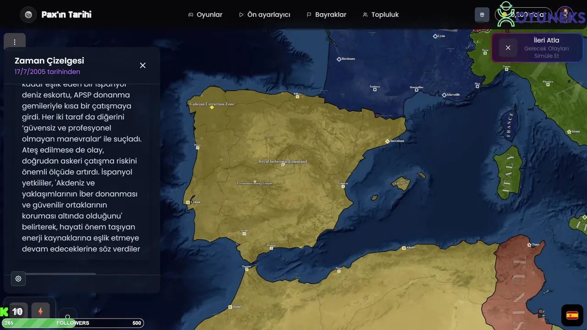587x330 pixels.
Task: Select the Genoa city marker
Action: (x=506, y=69)
